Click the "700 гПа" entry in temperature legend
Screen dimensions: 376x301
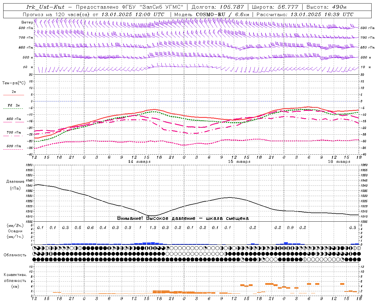[14, 133]
